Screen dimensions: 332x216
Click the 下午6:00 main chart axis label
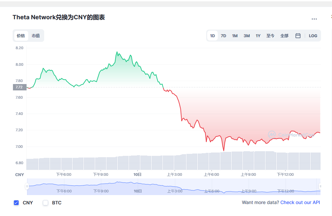64,174
